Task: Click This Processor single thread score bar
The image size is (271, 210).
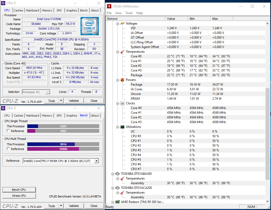Action: click(x=63, y=126)
